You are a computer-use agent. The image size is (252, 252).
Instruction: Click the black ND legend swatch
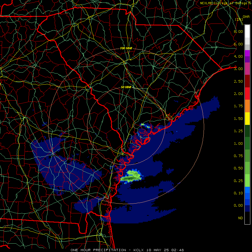(247, 218)
